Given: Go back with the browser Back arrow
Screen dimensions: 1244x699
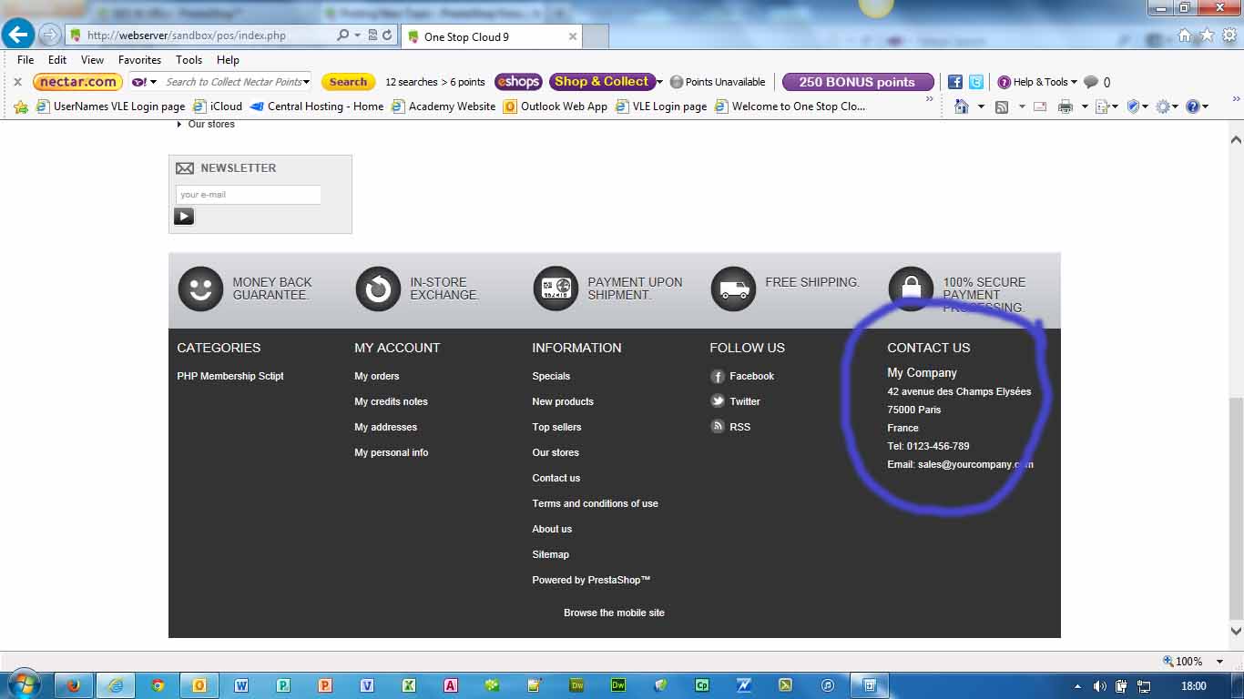Looking at the screenshot, I should click(x=18, y=35).
